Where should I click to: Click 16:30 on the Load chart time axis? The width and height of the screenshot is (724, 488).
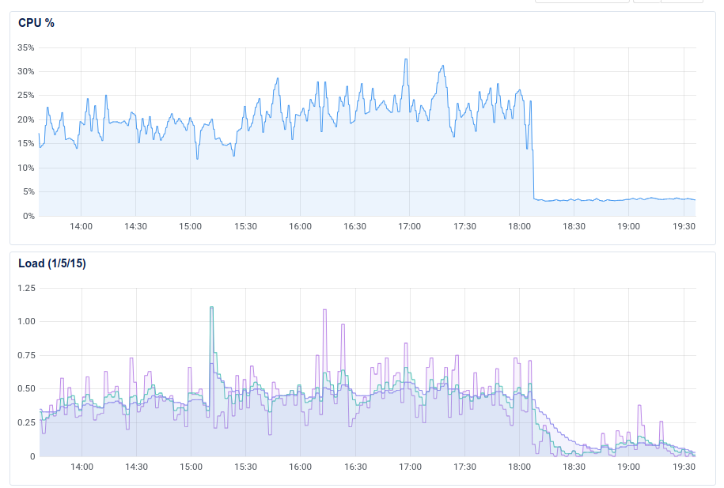(x=355, y=467)
